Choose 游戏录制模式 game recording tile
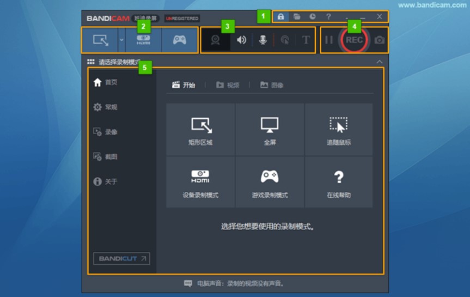The width and height of the screenshot is (470, 297). [x=270, y=182]
